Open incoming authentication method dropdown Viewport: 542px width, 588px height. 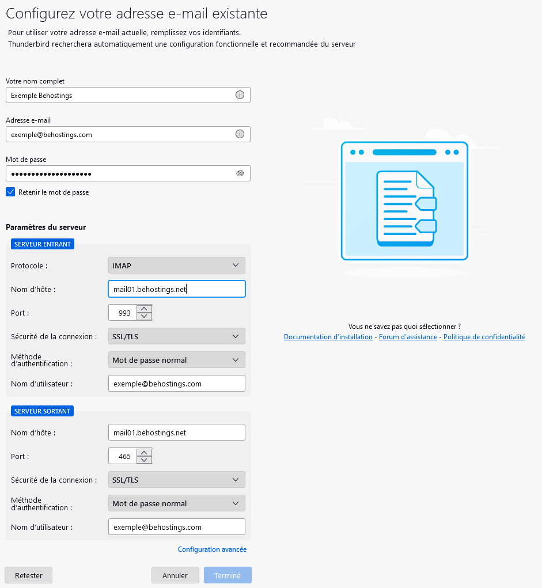coord(177,360)
